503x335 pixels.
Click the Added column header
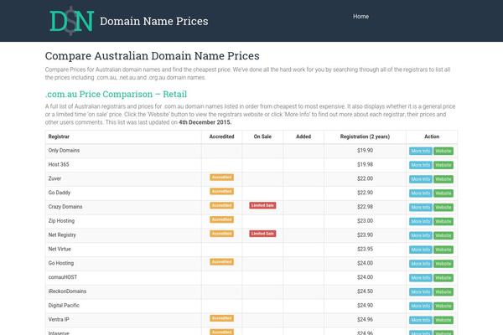click(x=303, y=137)
